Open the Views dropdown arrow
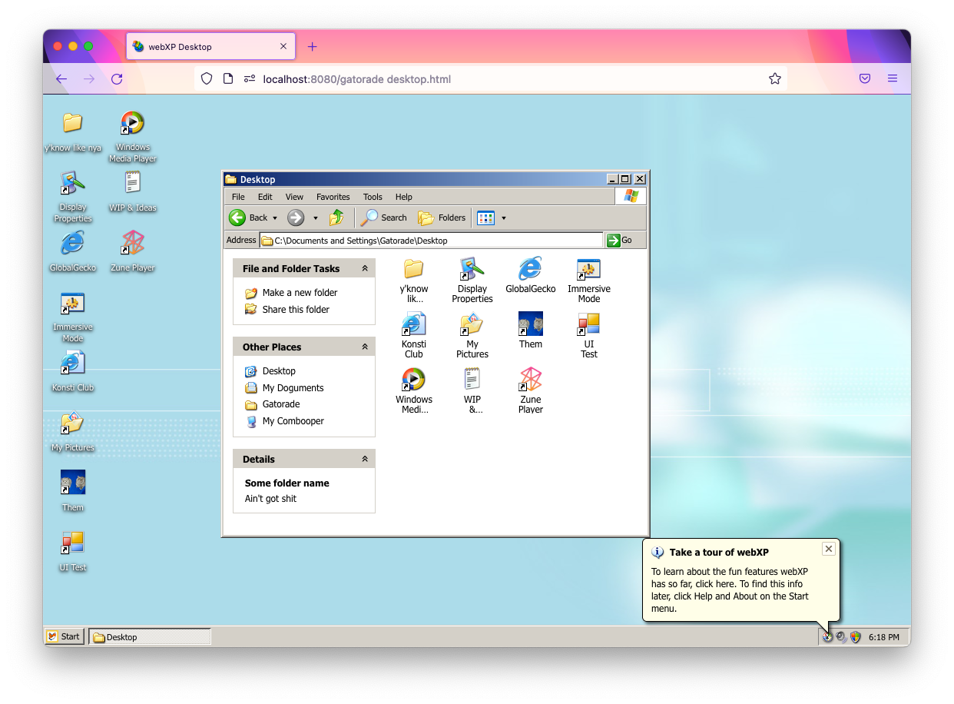954x704 pixels. pyautogui.click(x=504, y=218)
